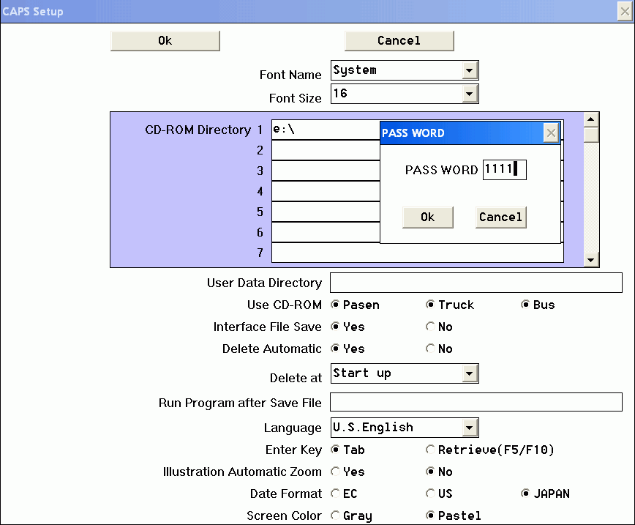Select Retrieve(F5/F10) as Enter Key
Viewport: 635px width, 525px height.
click(x=431, y=450)
